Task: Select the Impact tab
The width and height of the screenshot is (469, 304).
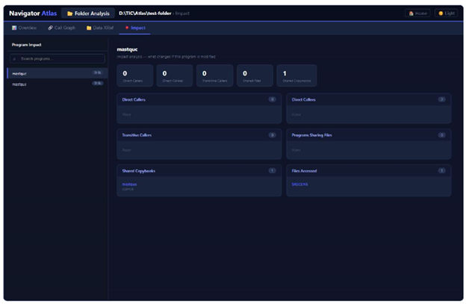Action: coord(135,28)
